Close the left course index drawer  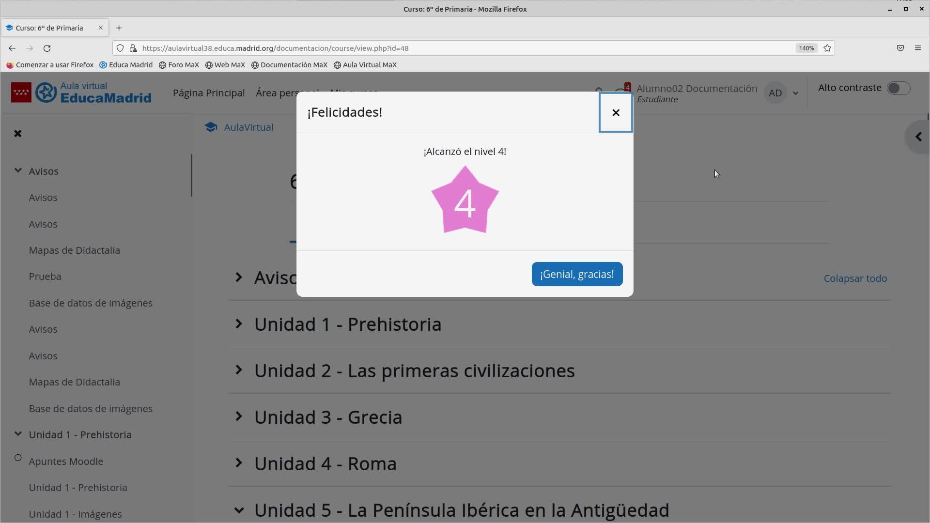point(18,134)
